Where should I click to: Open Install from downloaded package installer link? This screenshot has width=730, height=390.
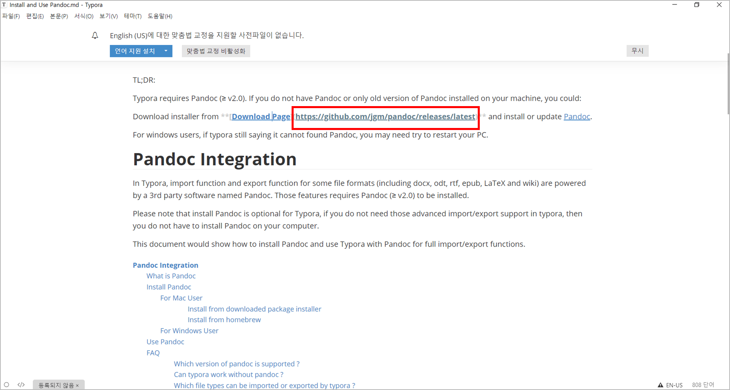click(x=254, y=309)
